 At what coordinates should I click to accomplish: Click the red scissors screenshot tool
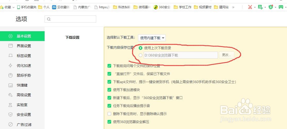coord(250,7)
